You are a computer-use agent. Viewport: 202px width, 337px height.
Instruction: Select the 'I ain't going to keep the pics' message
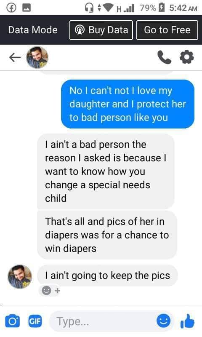[107, 275]
